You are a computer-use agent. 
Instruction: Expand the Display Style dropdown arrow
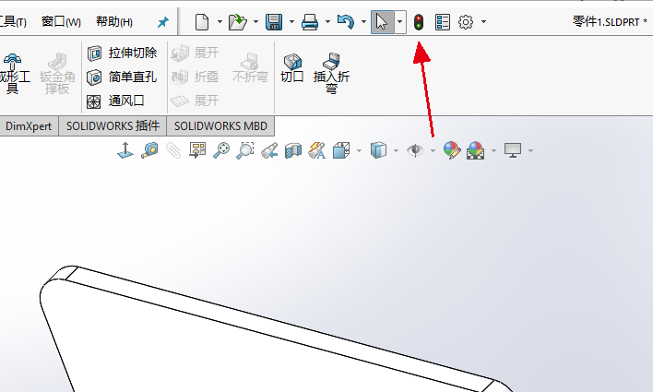[x=396, y=150]
